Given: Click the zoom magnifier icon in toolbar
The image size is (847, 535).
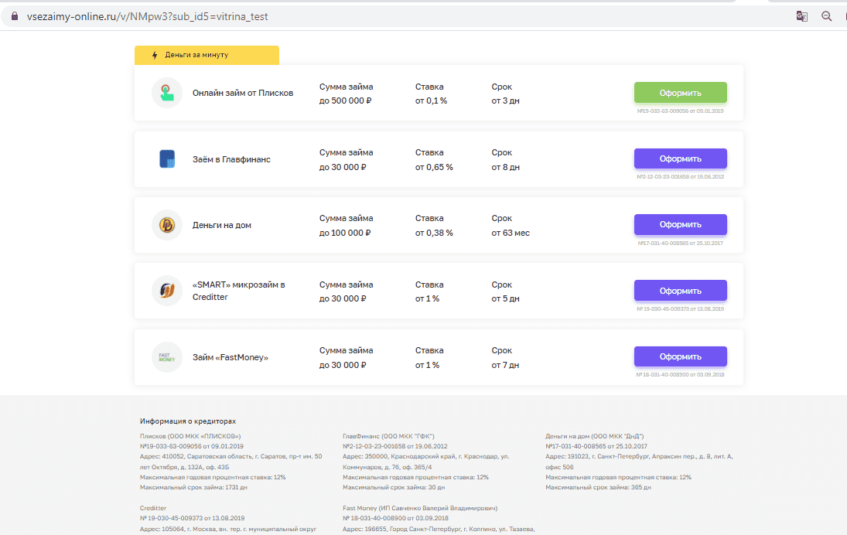Looking at the screenshot, I should 826,16.
